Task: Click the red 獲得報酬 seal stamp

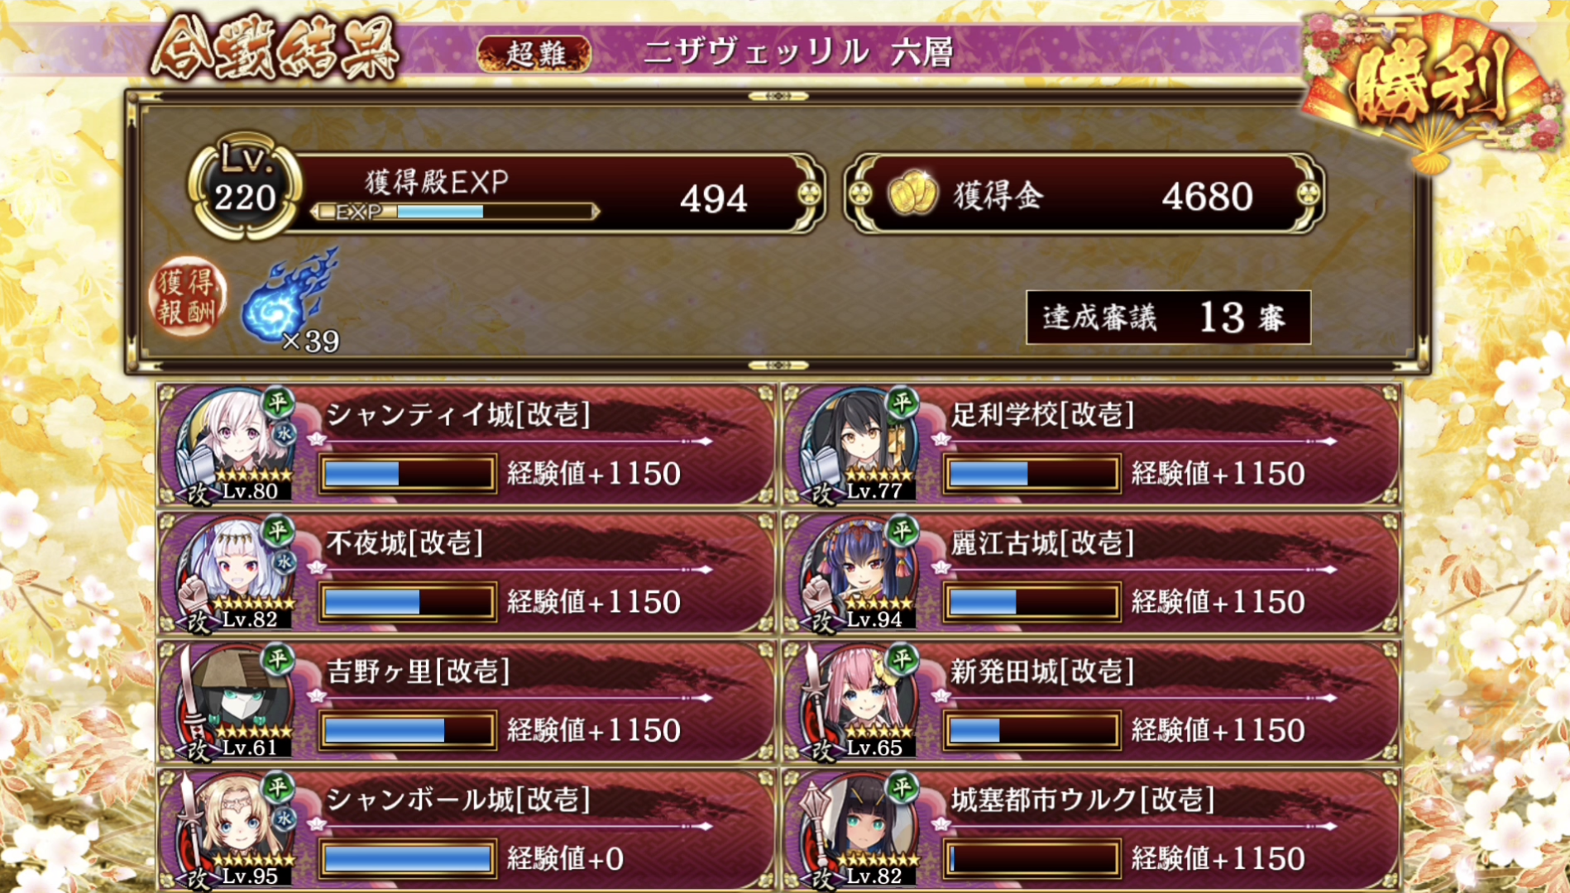Action: click(188, 297)
